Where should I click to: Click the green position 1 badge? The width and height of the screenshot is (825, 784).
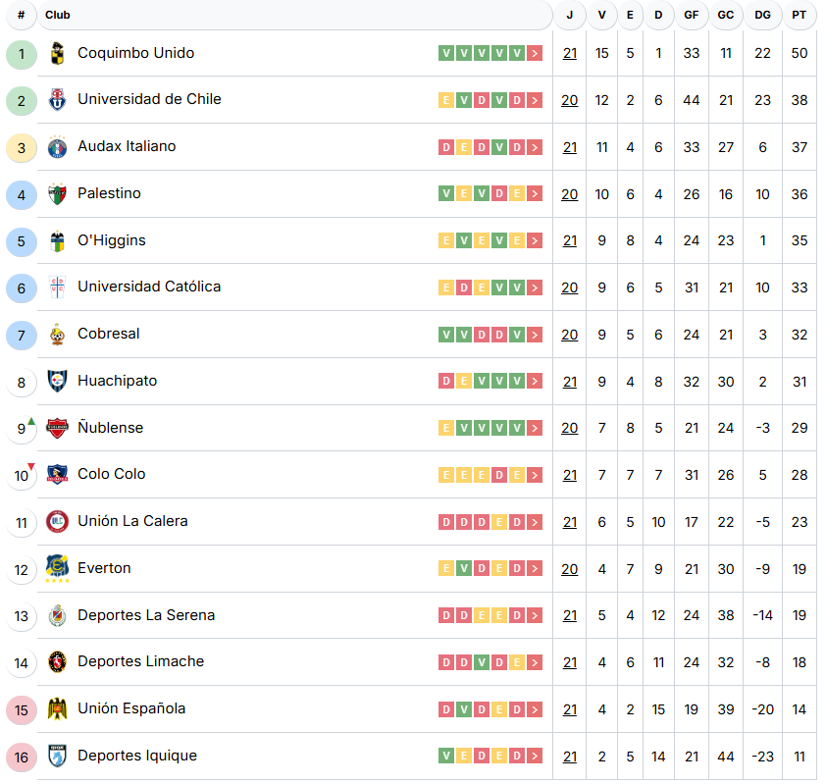point(22,53)
